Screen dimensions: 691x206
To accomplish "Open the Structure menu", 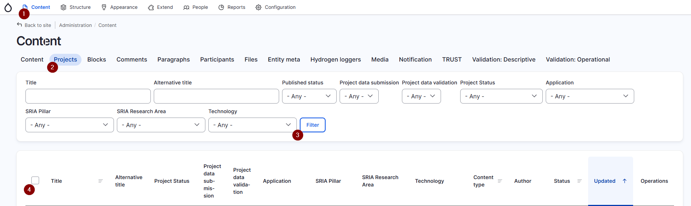I will 76,7.
